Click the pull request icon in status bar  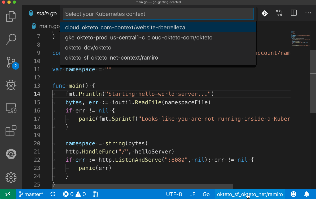click(x=95, y=194)
